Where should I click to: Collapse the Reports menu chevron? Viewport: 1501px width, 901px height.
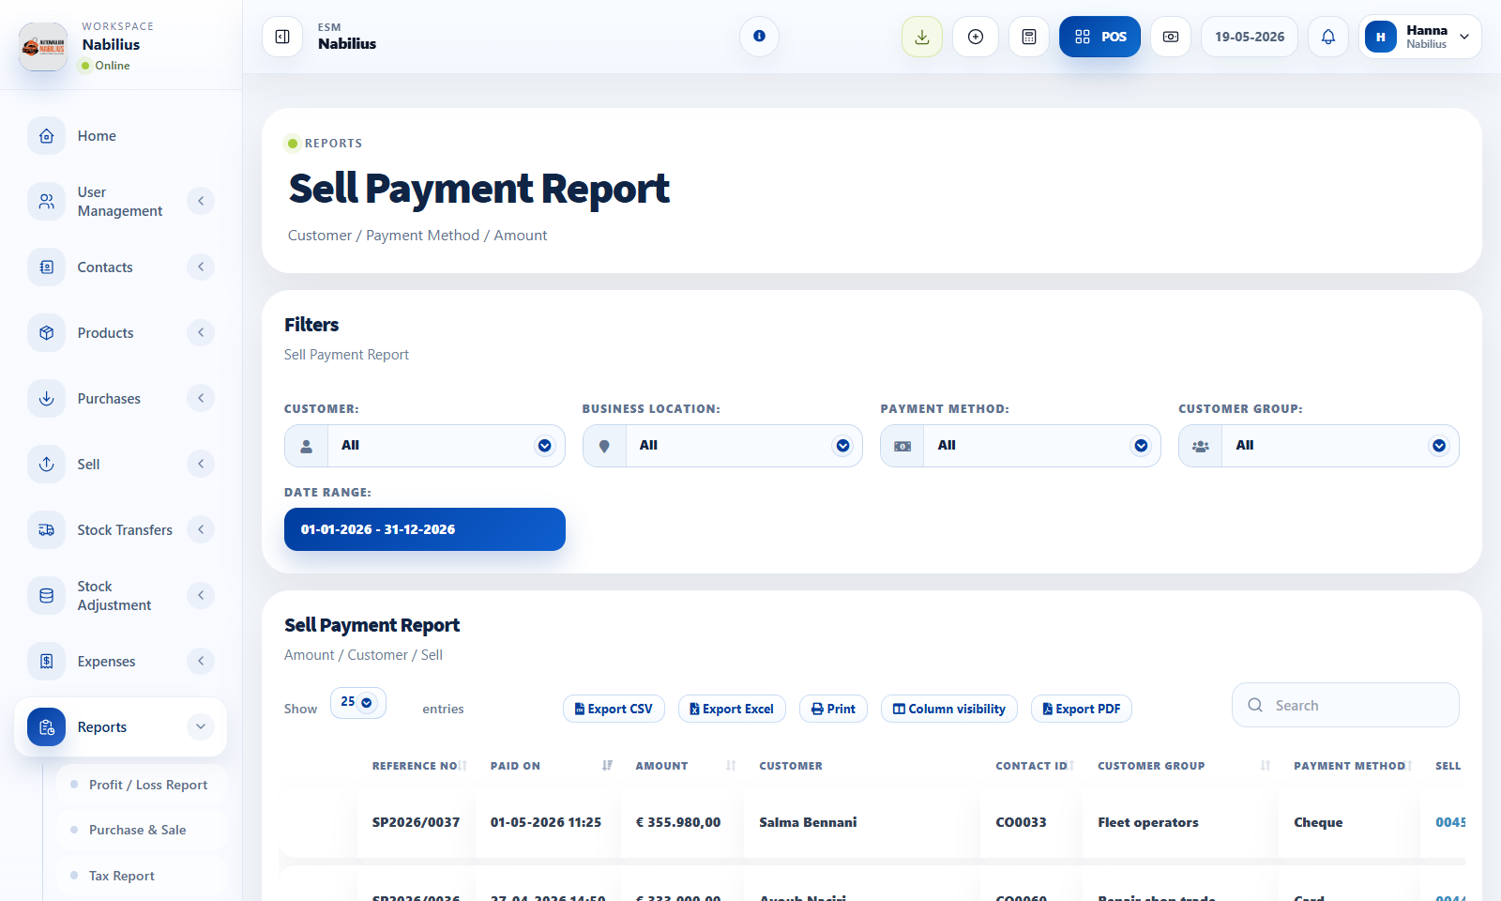201,726
